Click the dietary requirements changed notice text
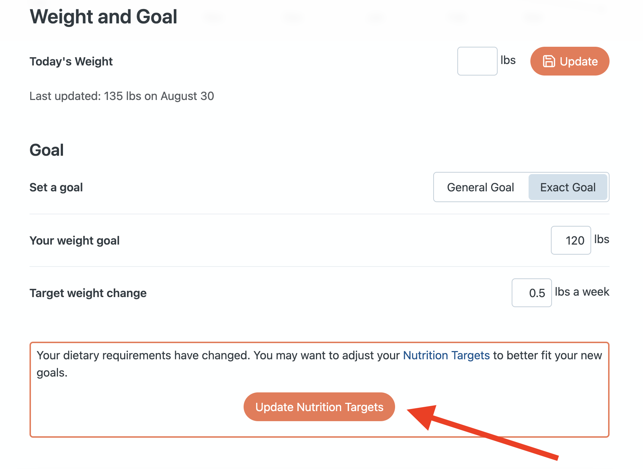This screenshot has width=643, height=469. [x=216, y=356]
